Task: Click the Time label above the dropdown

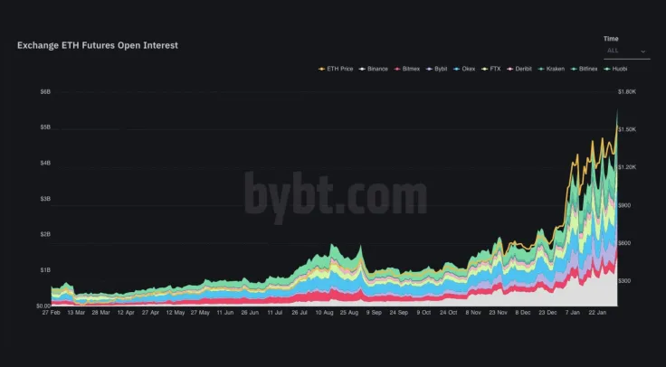Action: 611,39
